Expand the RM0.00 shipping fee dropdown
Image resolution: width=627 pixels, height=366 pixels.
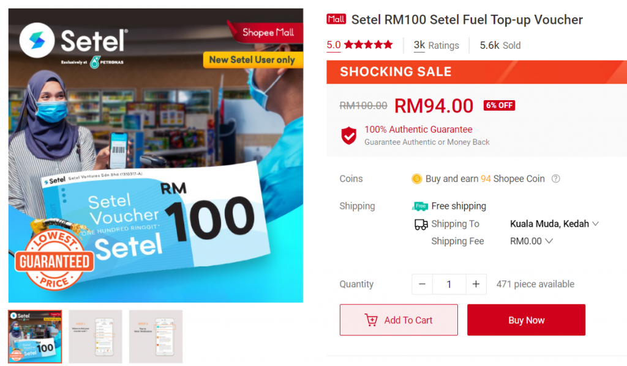(x=531, y=241)
